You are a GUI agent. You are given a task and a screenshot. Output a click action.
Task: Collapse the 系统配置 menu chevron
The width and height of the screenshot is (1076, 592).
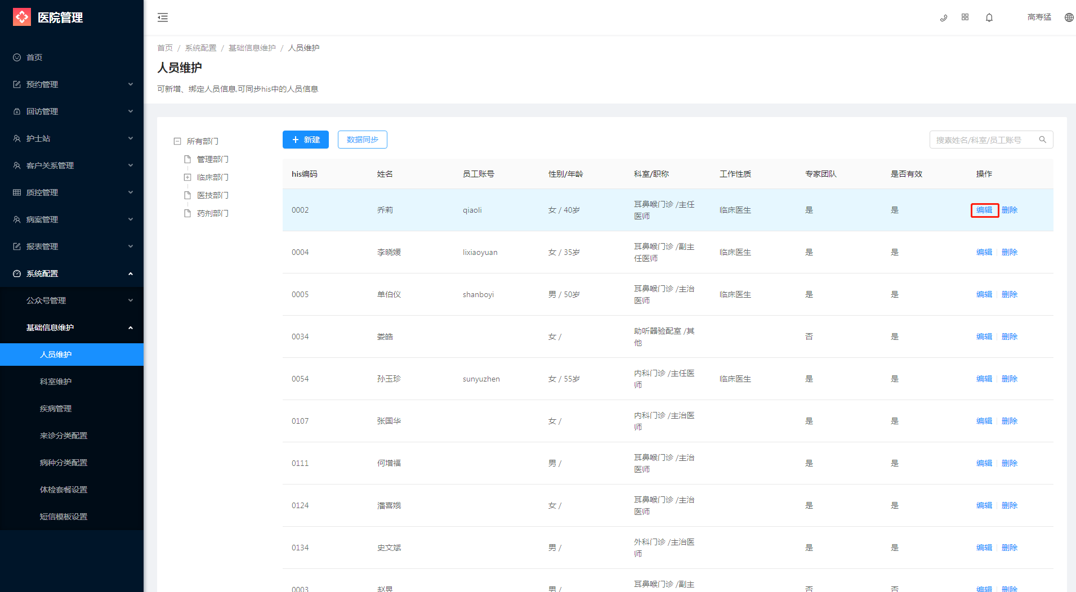[131, 273]
